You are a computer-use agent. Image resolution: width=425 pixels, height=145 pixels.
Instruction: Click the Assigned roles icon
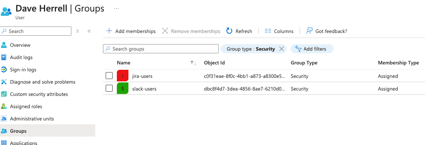[4, 107]
